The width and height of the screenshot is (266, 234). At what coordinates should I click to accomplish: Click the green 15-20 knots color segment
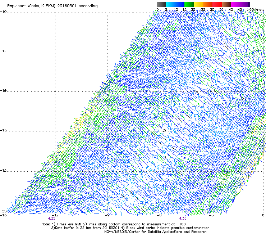pyautogui.click(x=189, y=4)
